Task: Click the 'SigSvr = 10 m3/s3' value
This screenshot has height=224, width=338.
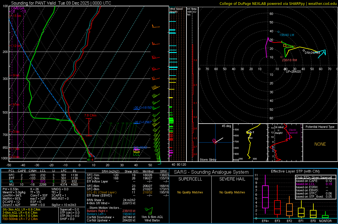Action: [64, 205]
